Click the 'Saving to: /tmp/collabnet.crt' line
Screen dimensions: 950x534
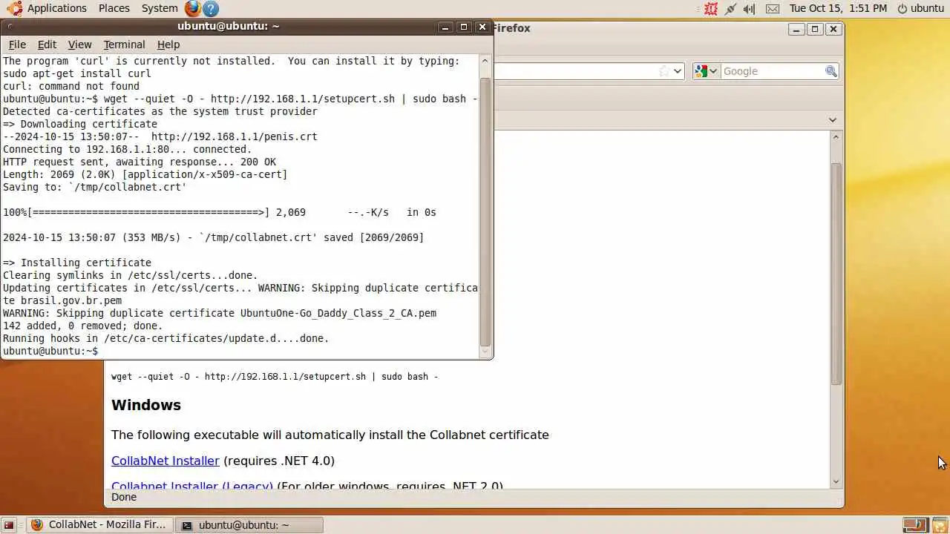[x=95, y=187]
